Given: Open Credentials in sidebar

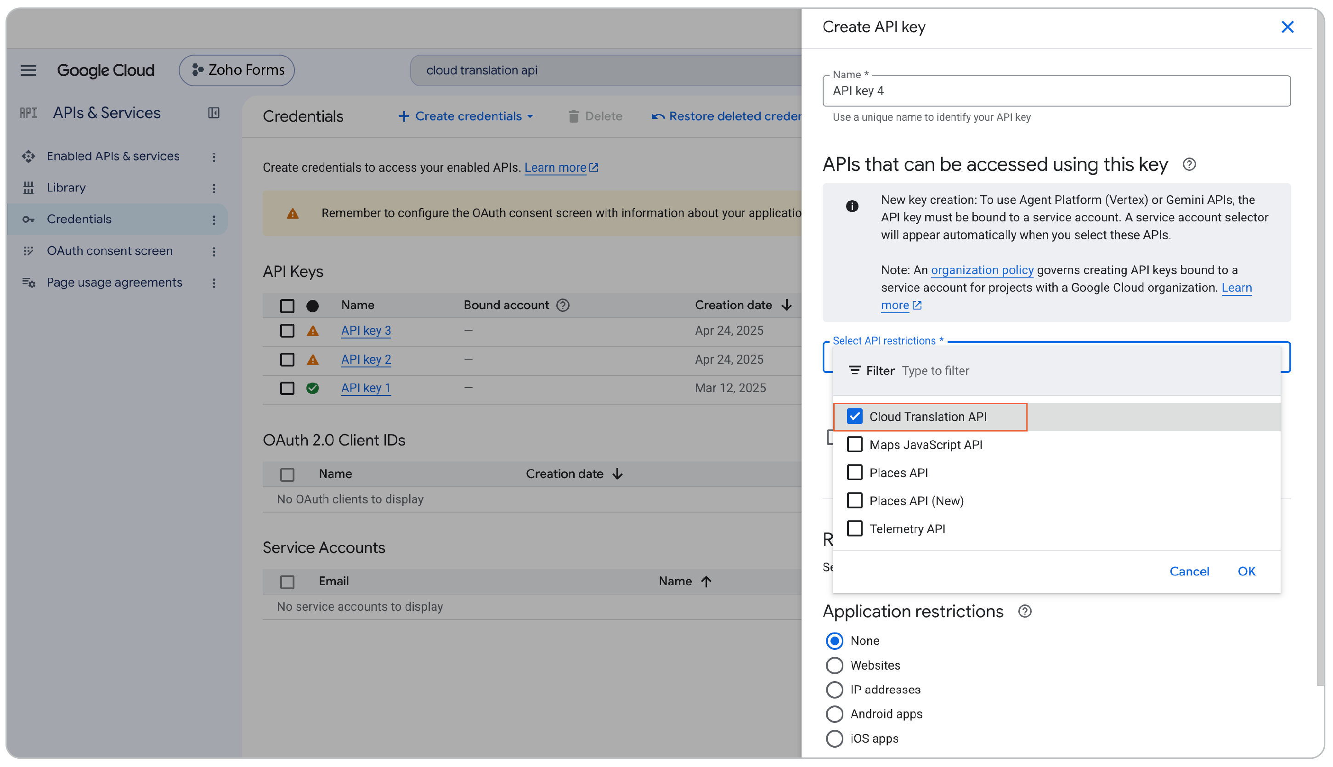Looking at the screenshot, I should pyautogui.click(x=79, y=219).
